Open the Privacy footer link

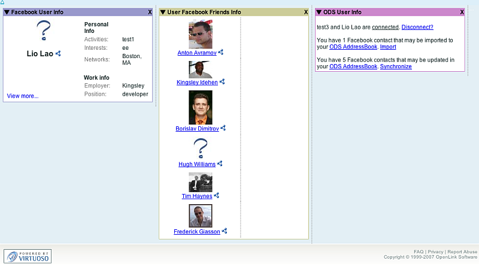pyautogui.click(x=435, y=251)
